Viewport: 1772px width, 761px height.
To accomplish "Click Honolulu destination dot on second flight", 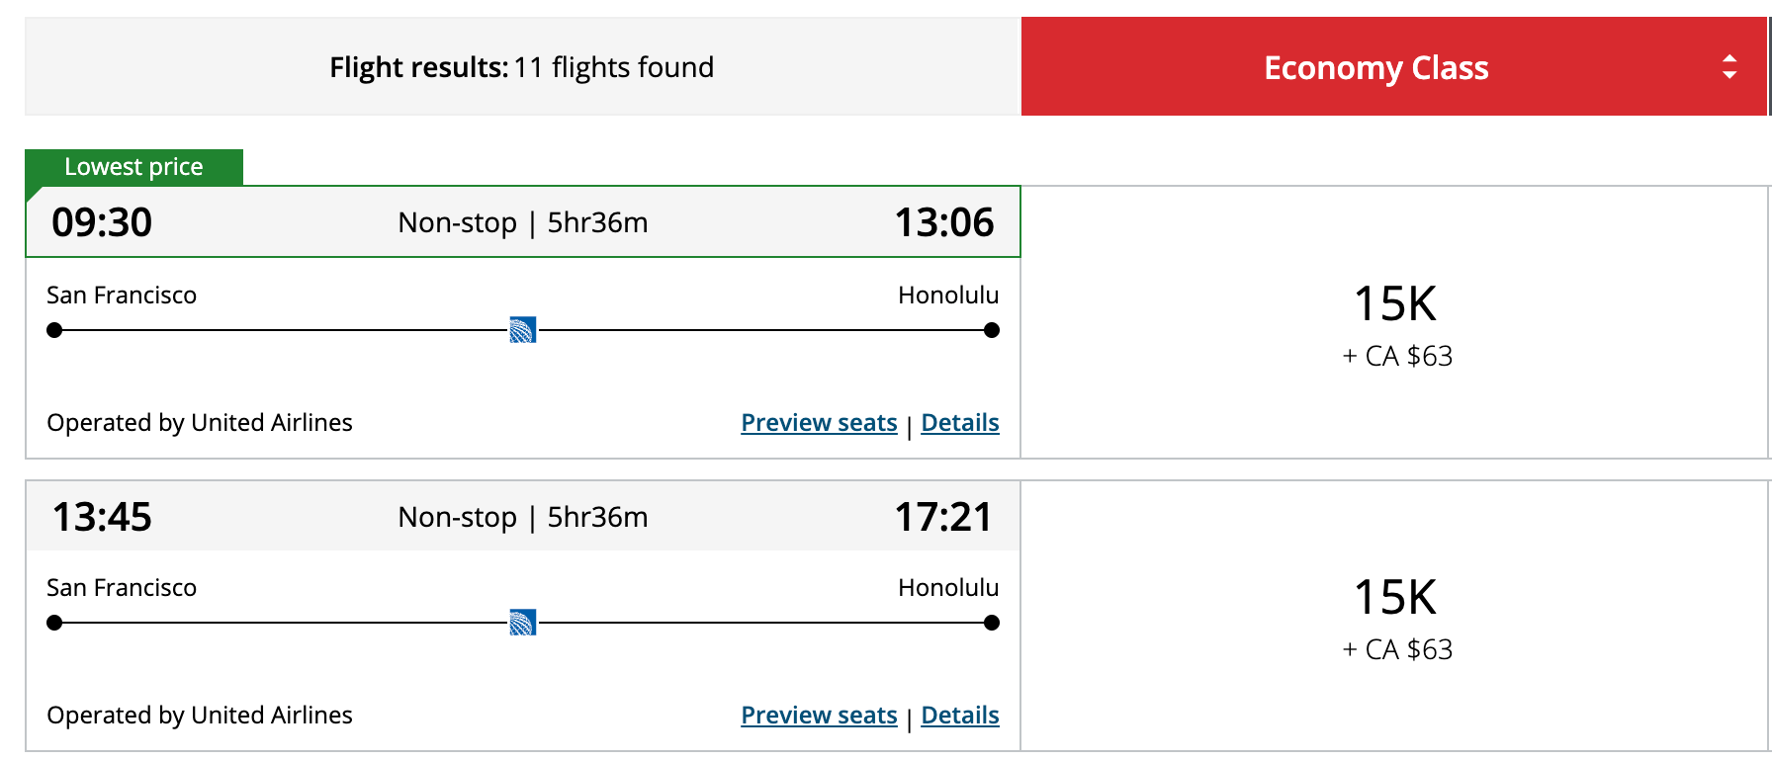I will pos(992,623).
